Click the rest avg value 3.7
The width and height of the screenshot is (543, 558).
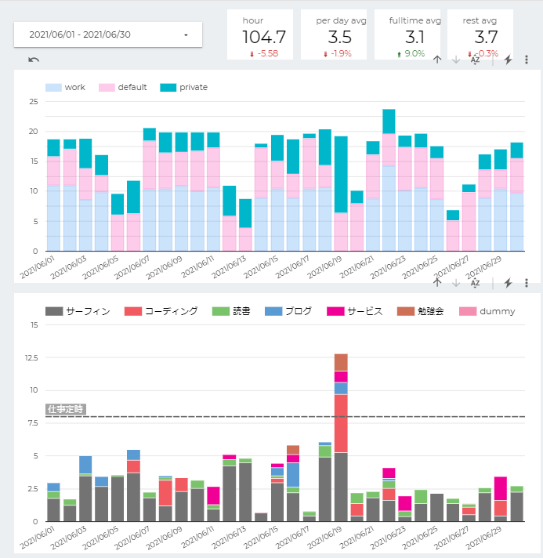(486, 38)
